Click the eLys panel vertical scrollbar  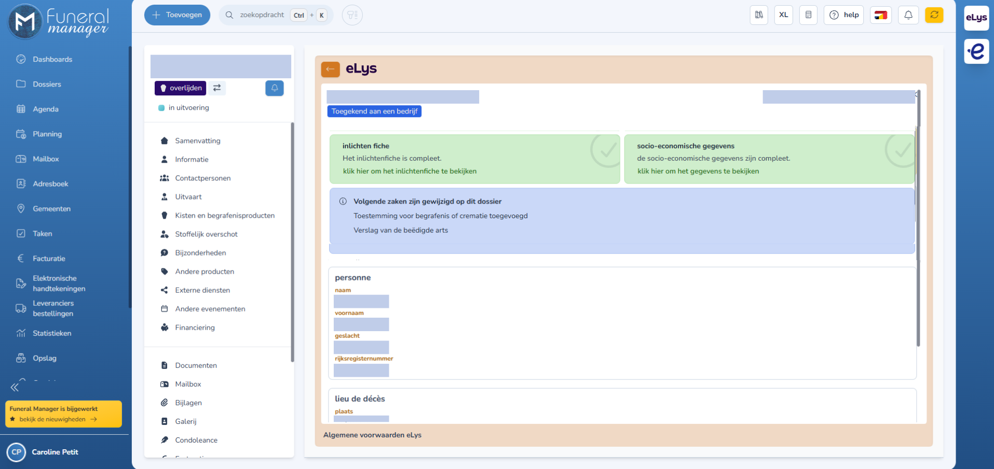tap(918, 218)
